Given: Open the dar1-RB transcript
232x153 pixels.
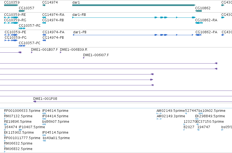Looking at the screenshot, I should coord(134,17).
